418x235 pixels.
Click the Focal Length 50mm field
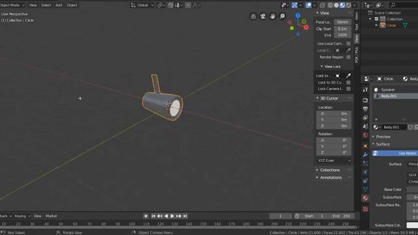(342, 22)
